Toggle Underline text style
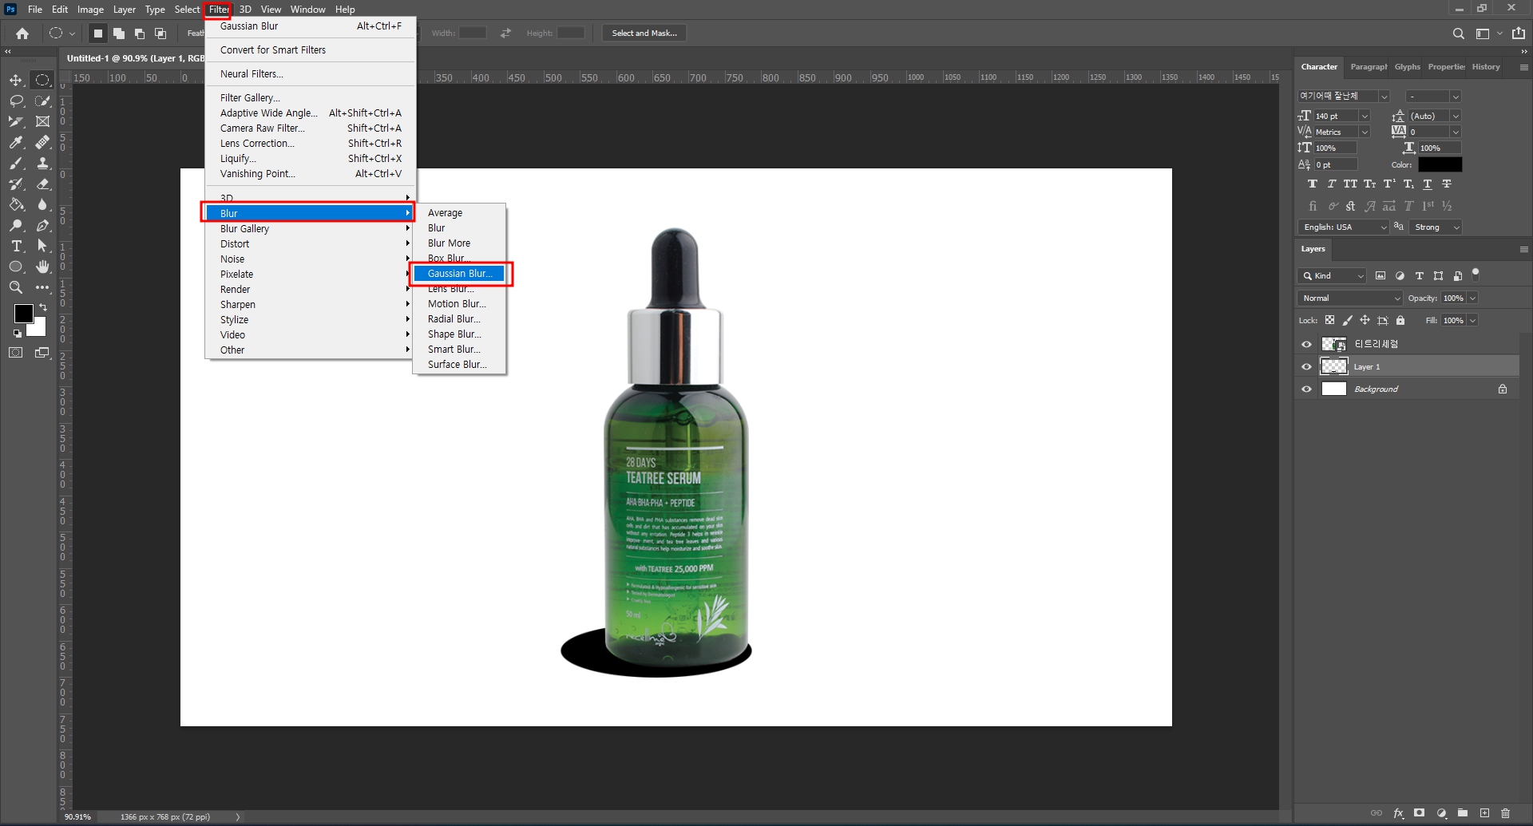The width and height of the screenshot is (1533, 826). click(1428, 184)
